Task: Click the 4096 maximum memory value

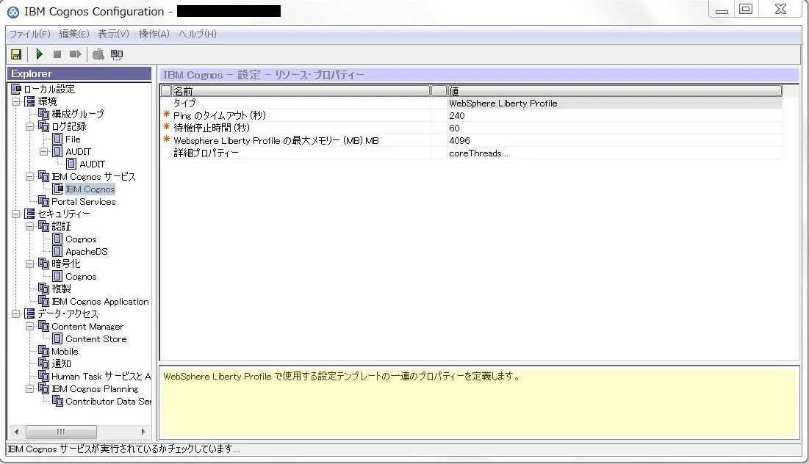Action: 614,141
